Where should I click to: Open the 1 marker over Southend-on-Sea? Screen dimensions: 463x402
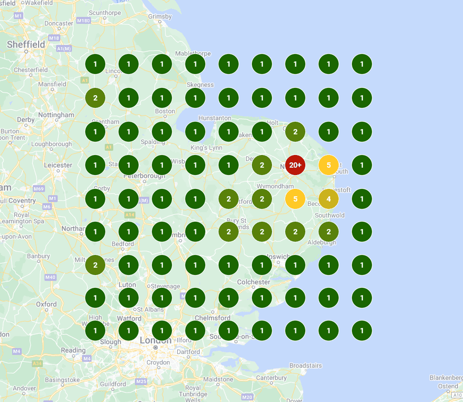click(228, 330)
